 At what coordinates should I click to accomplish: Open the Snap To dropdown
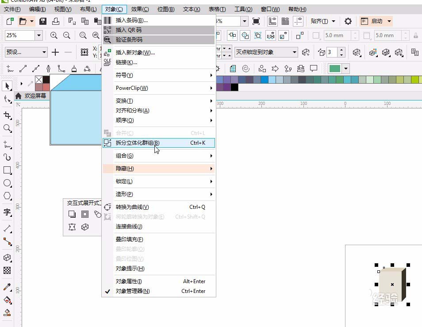(323, 21)
